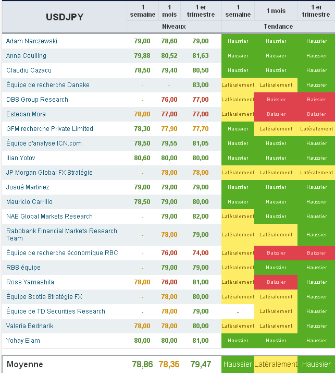Click Claudiu Cazacu's 79,40 monthly level
335x373 pixels.
(x=169, y=70)
